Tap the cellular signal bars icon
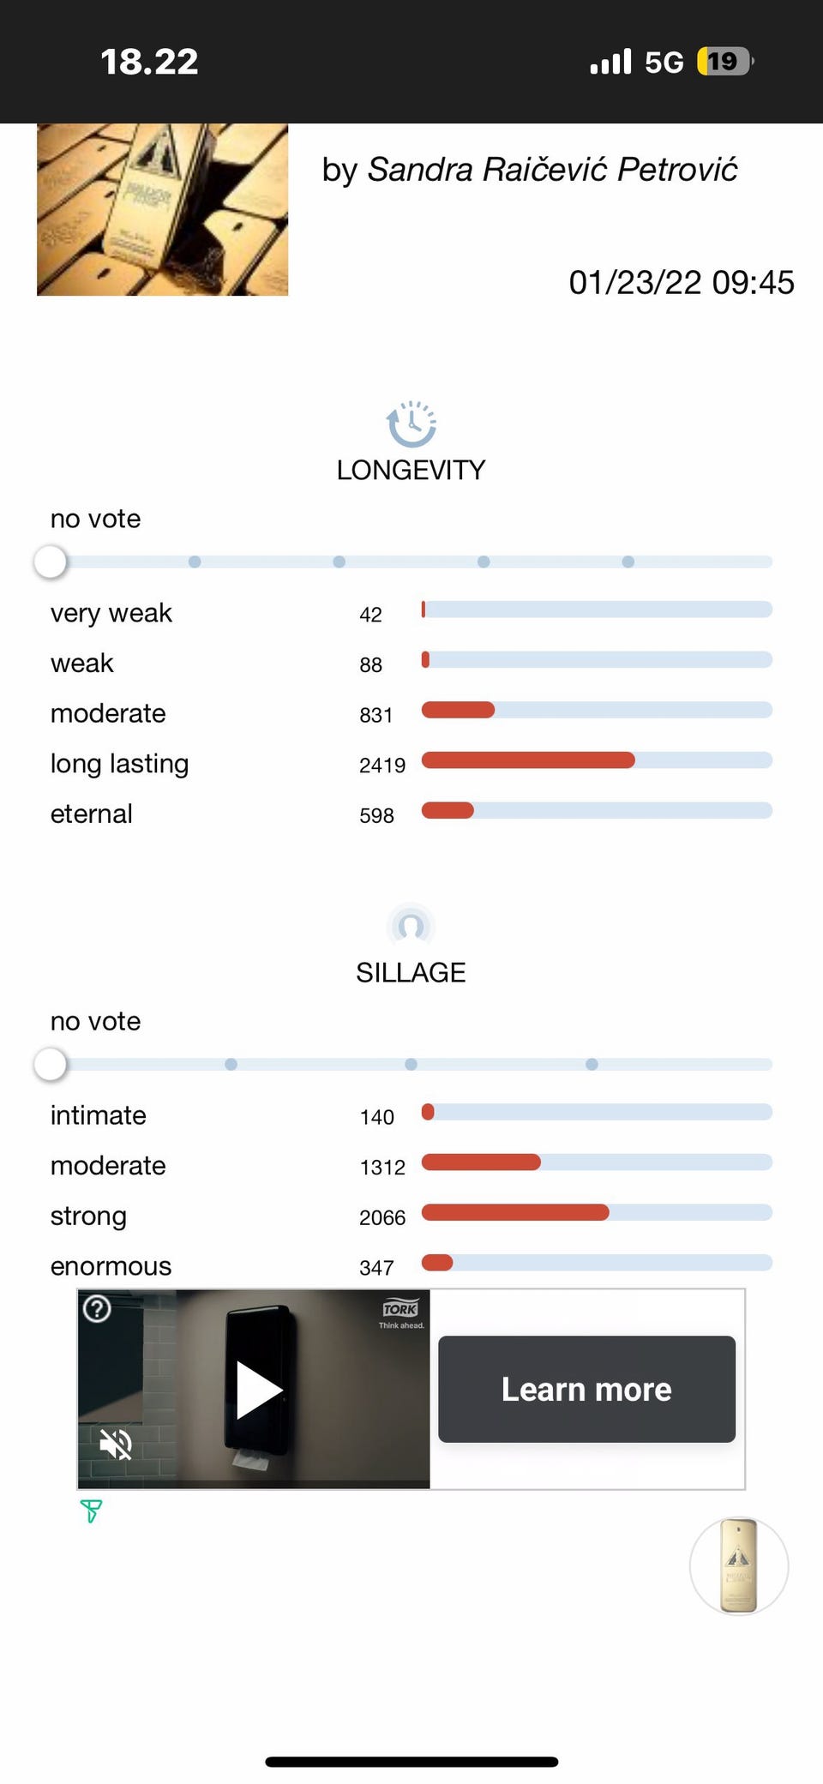The height and width of the screenshot is (1784, 823). pyautogui.click(x=610, y=62)
